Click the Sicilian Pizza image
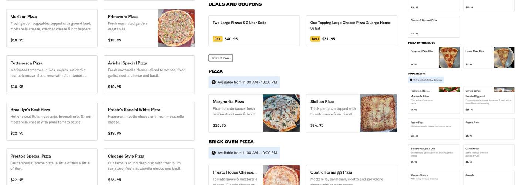Viewport: 518px width, 185px height. point(378,113)
